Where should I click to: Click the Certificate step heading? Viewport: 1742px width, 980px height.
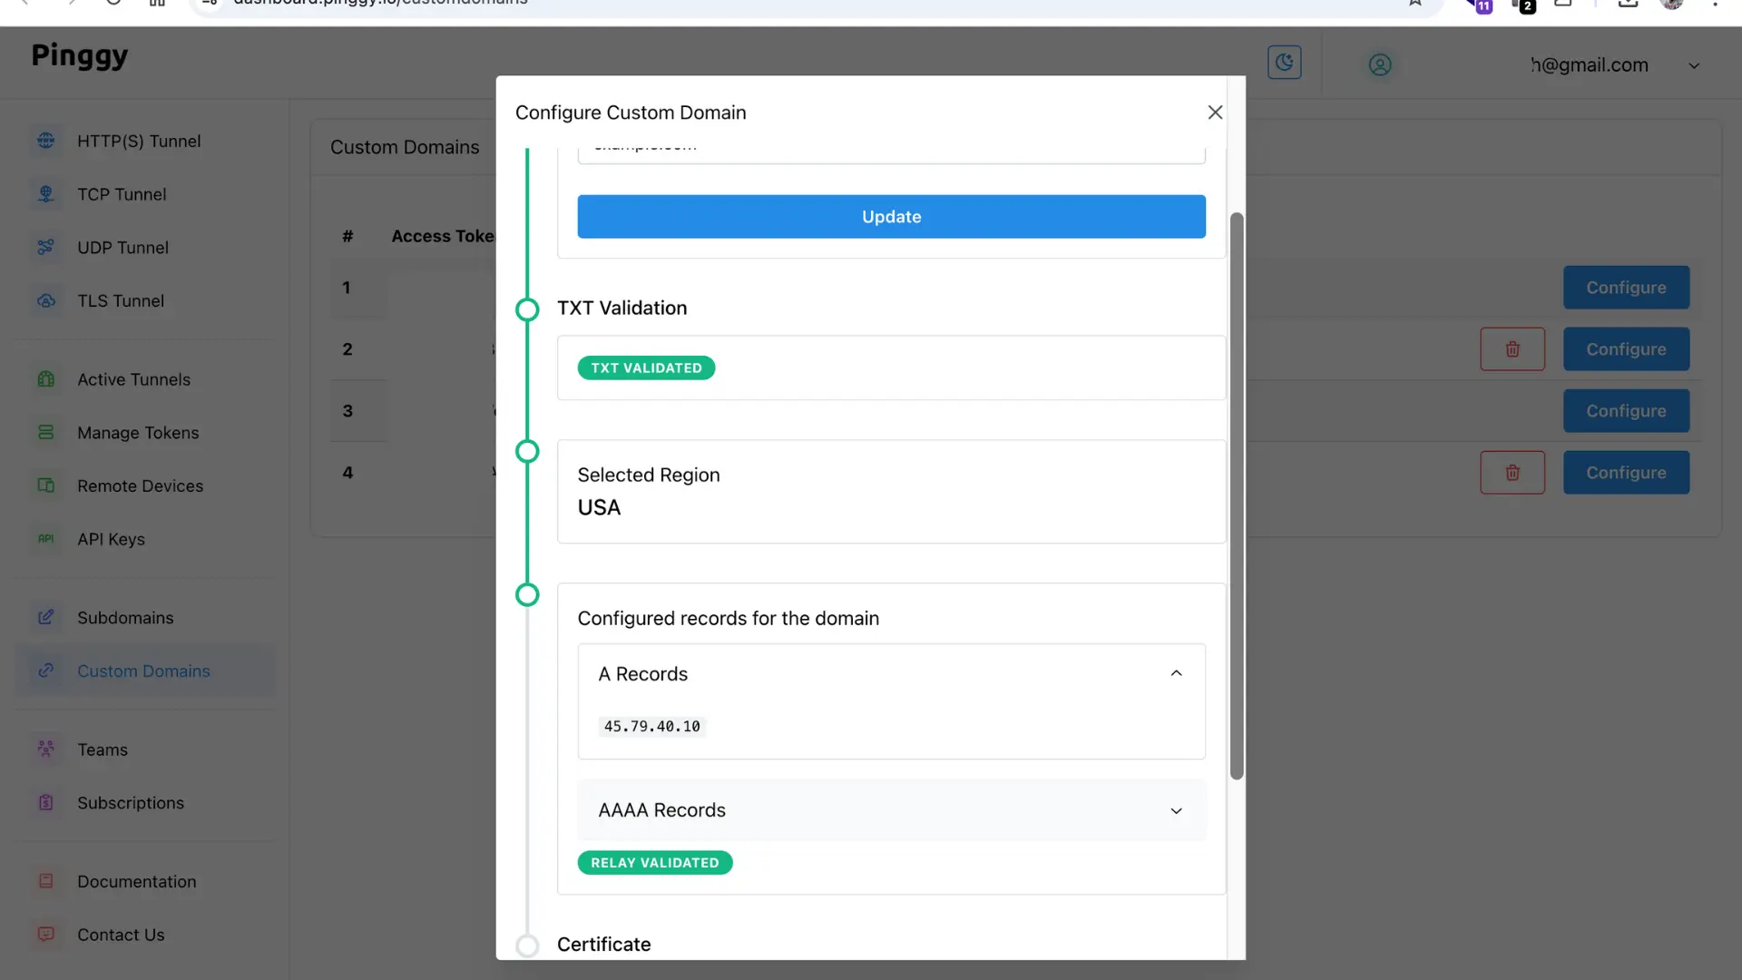[x=603, y=945]
